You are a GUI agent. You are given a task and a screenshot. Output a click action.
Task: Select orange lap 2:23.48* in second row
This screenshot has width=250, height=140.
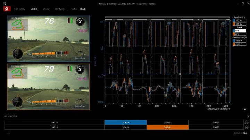[168, 127]
